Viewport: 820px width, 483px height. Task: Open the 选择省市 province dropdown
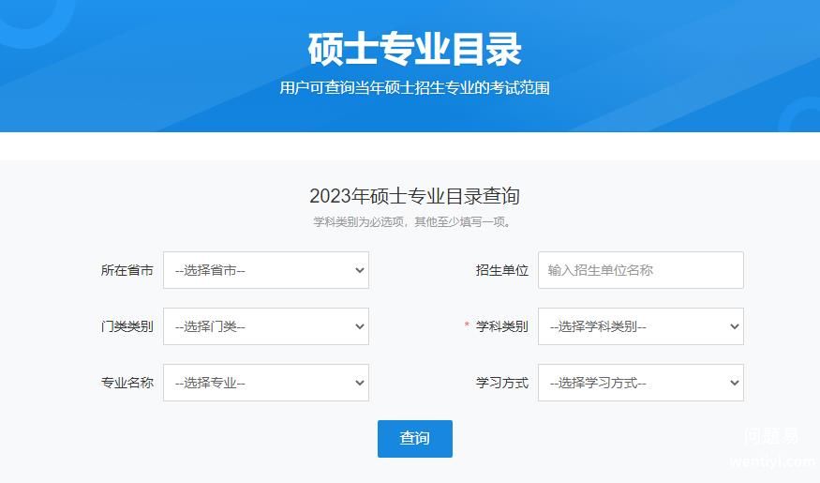pos(265,270)
